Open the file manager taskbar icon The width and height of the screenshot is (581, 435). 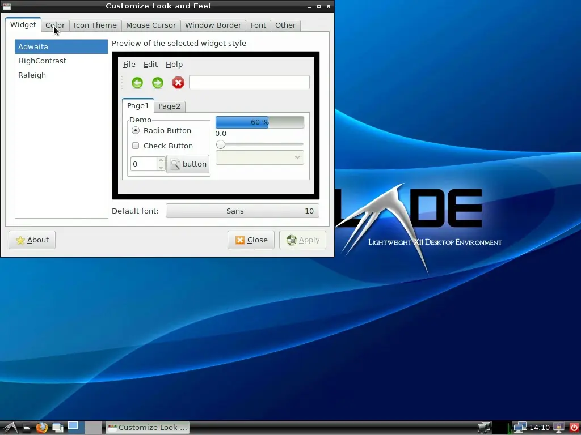click(x=26, y=428)
